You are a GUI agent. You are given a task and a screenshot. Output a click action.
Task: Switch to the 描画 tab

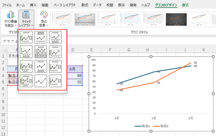pos(45,5)
